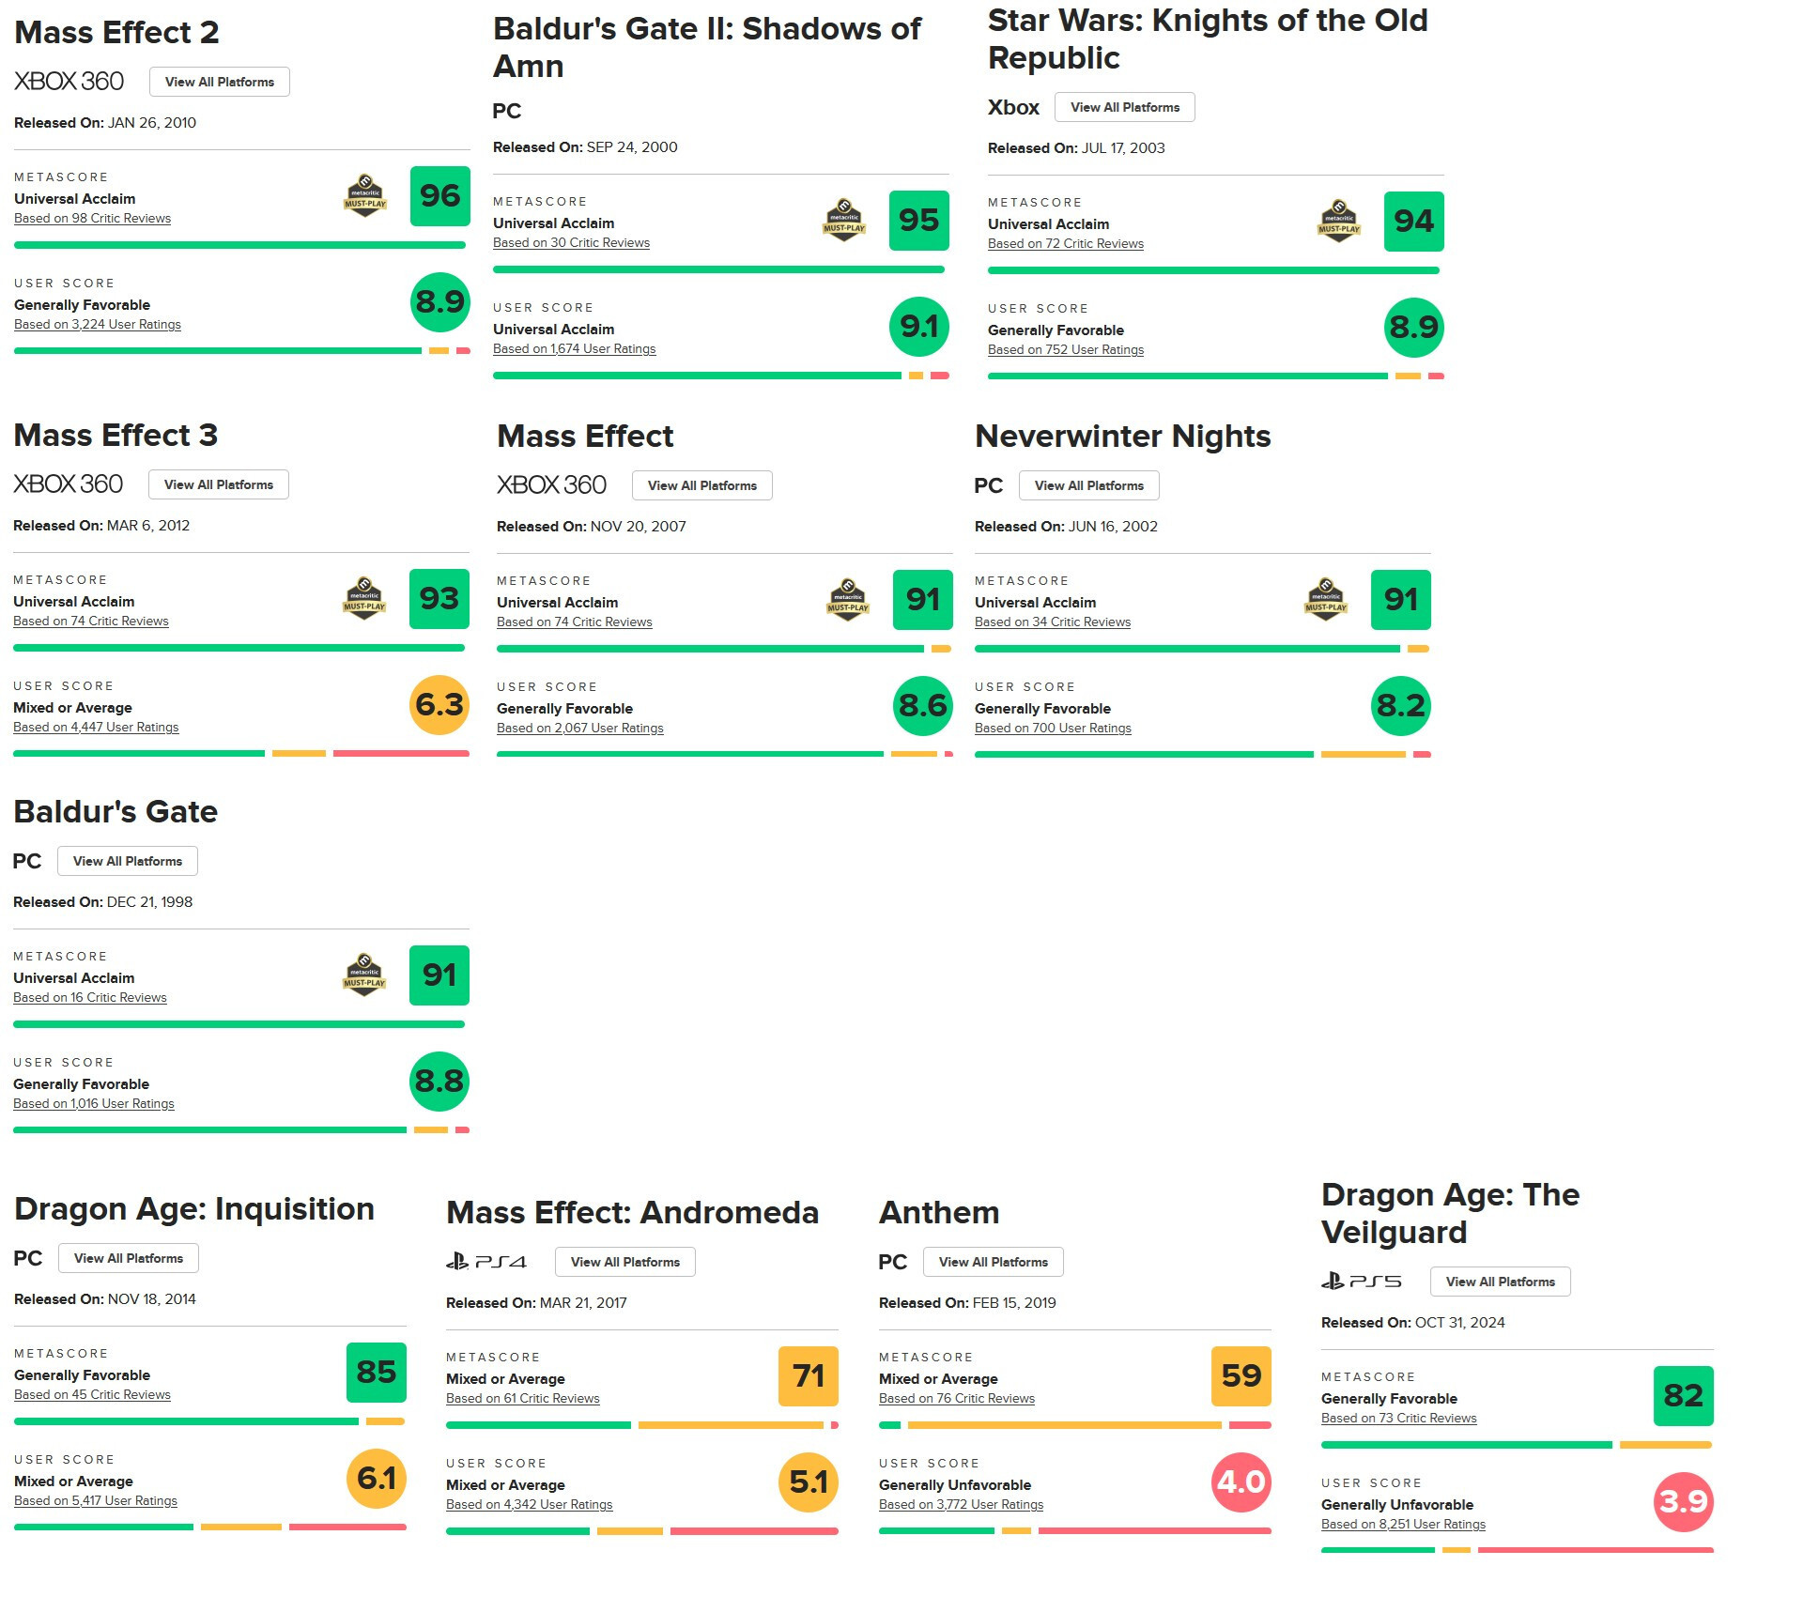Click Baldur's Gate II Must-Play badge

point(844,221)
